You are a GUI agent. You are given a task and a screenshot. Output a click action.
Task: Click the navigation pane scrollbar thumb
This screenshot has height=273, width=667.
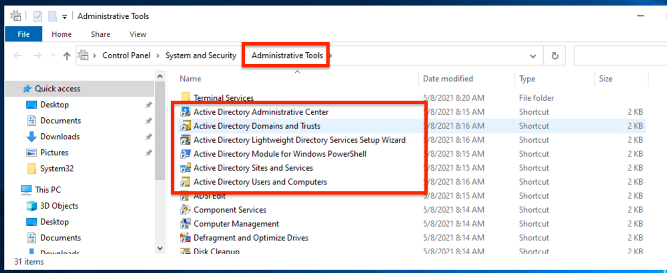click(160, 131)
